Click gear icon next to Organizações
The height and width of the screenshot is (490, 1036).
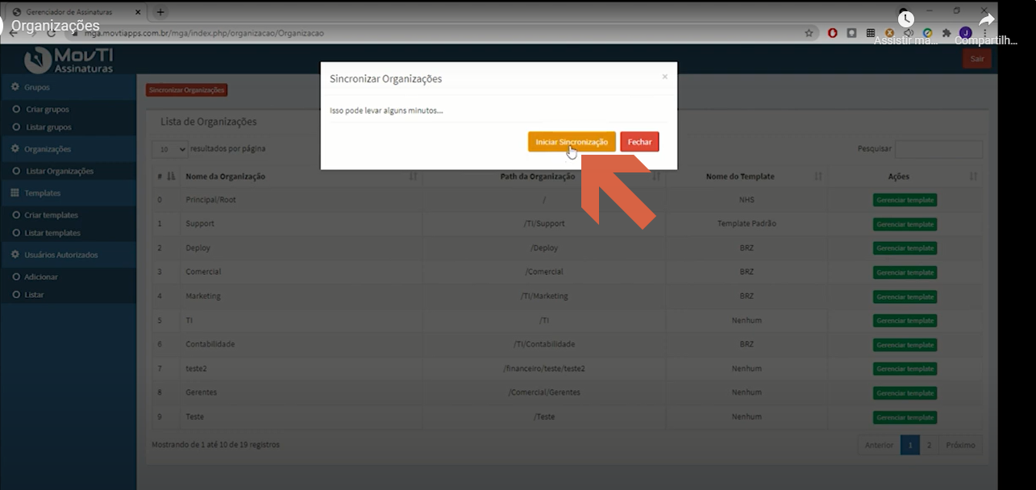(15, 149)
